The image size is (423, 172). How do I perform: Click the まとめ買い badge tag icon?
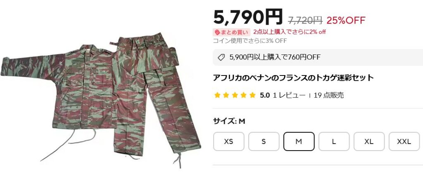coord(217,32)
